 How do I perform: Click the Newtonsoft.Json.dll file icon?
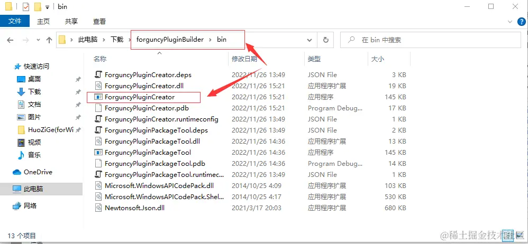pyautogui.click(x=98, y=208)
